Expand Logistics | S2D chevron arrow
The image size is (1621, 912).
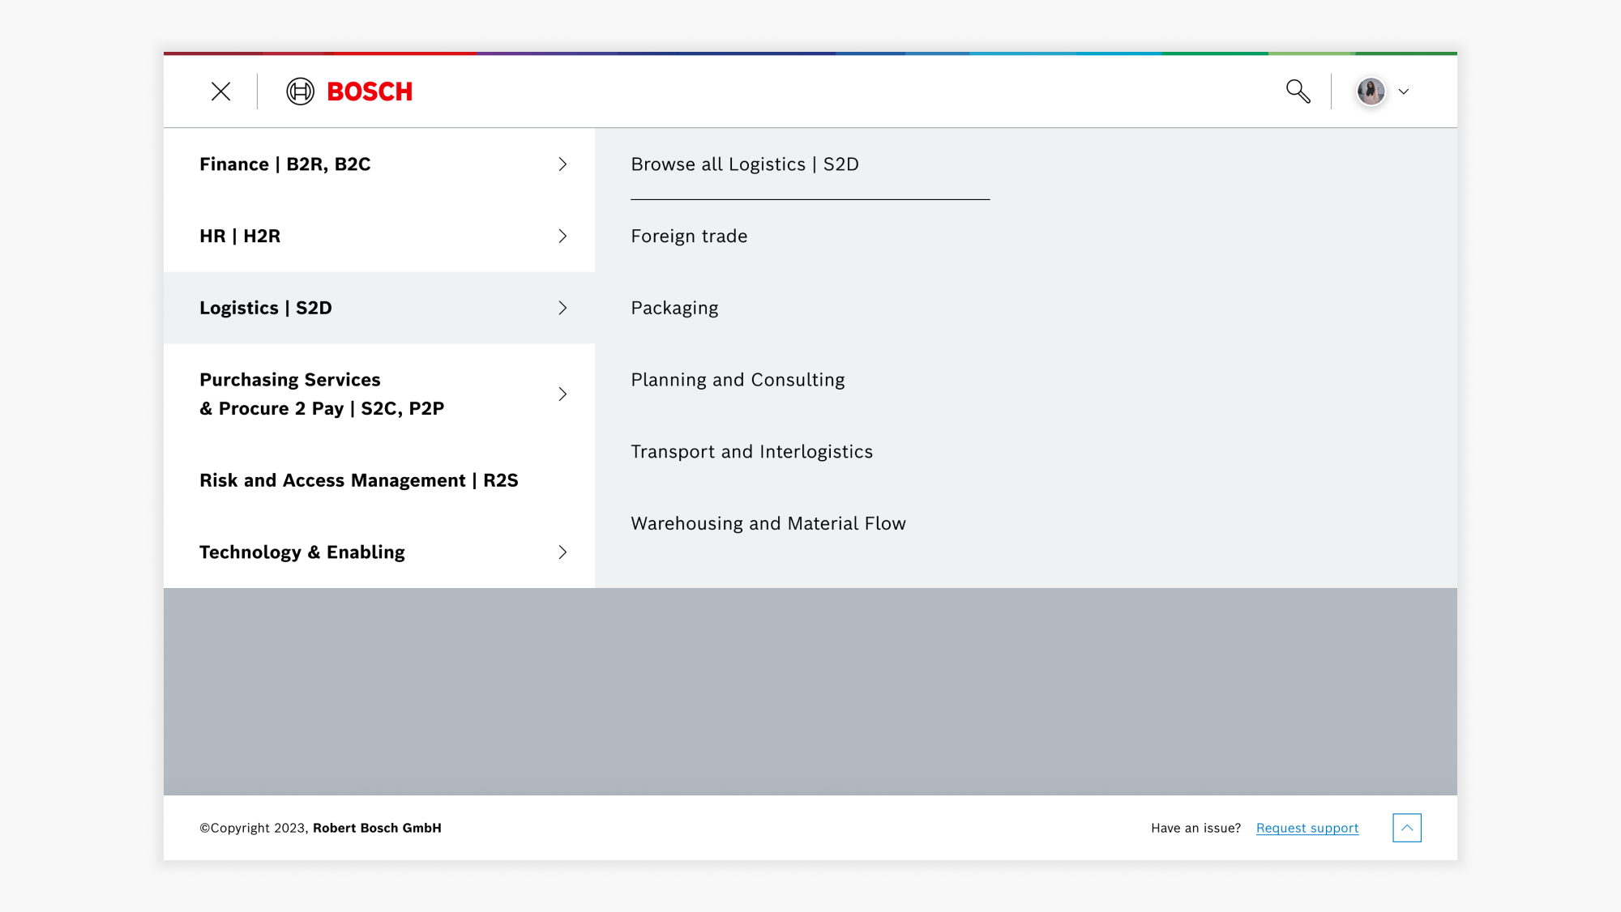[562, 308]
